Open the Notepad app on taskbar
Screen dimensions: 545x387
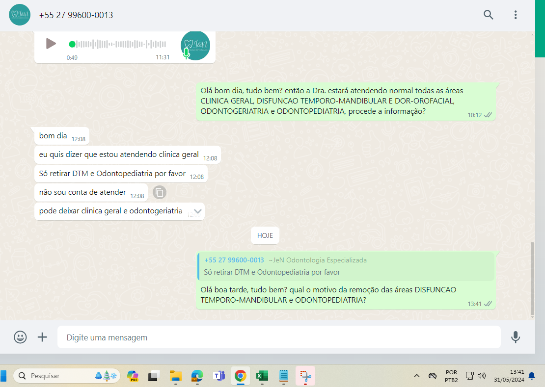click(284, 376)
